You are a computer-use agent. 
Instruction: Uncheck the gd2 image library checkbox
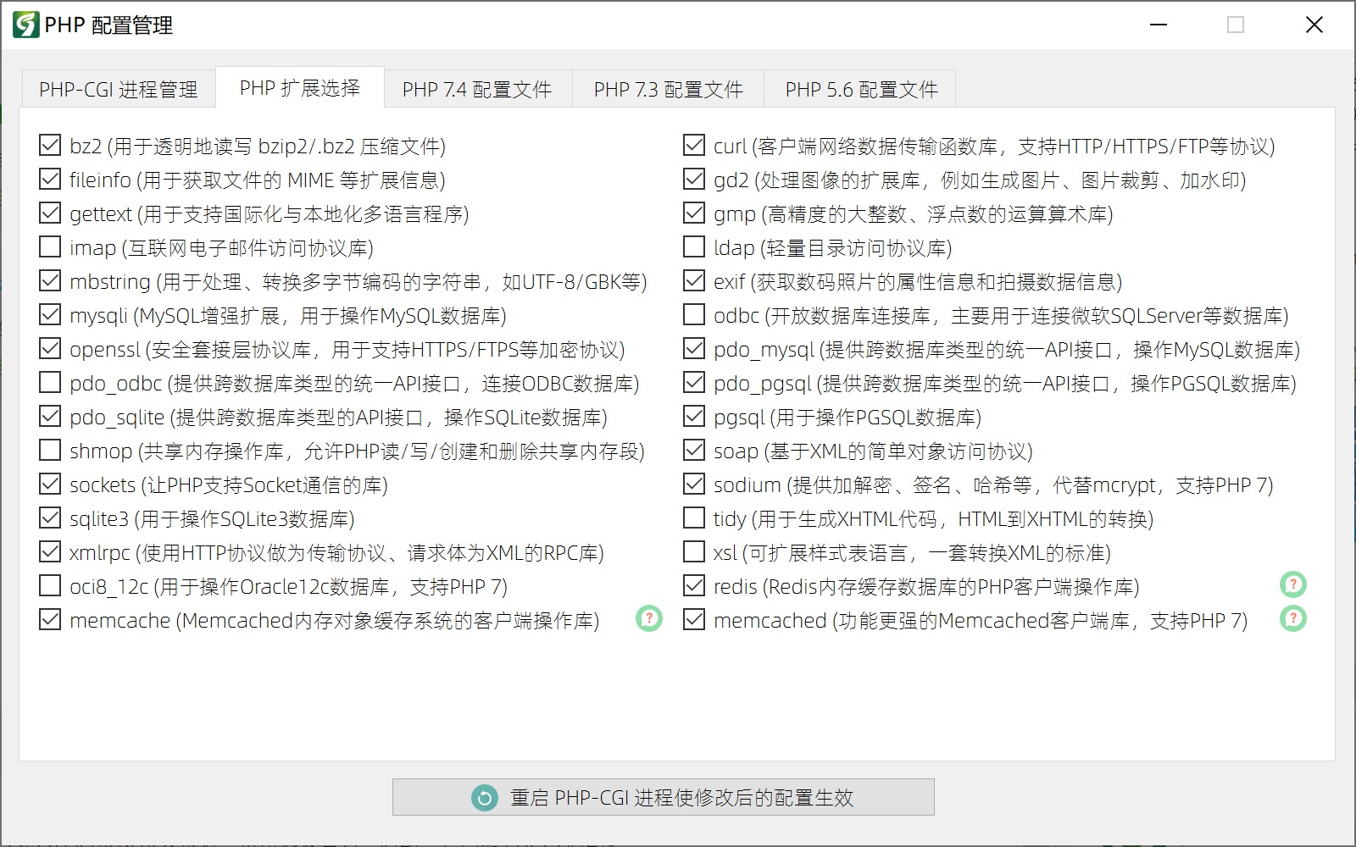click(694, 180)
